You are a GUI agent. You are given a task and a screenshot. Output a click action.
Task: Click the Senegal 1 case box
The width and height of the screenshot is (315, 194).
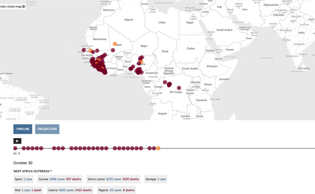(x=155, y=179)
